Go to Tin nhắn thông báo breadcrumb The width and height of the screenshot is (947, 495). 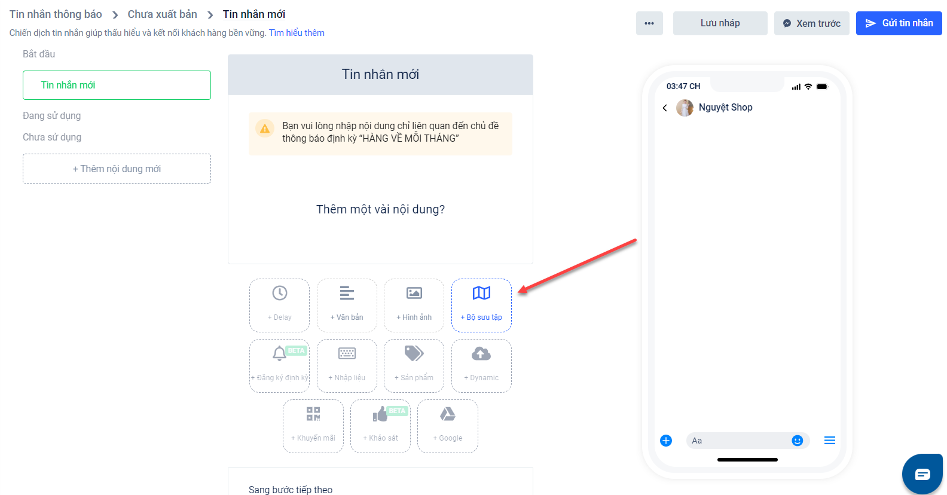[x=56, y=14]
